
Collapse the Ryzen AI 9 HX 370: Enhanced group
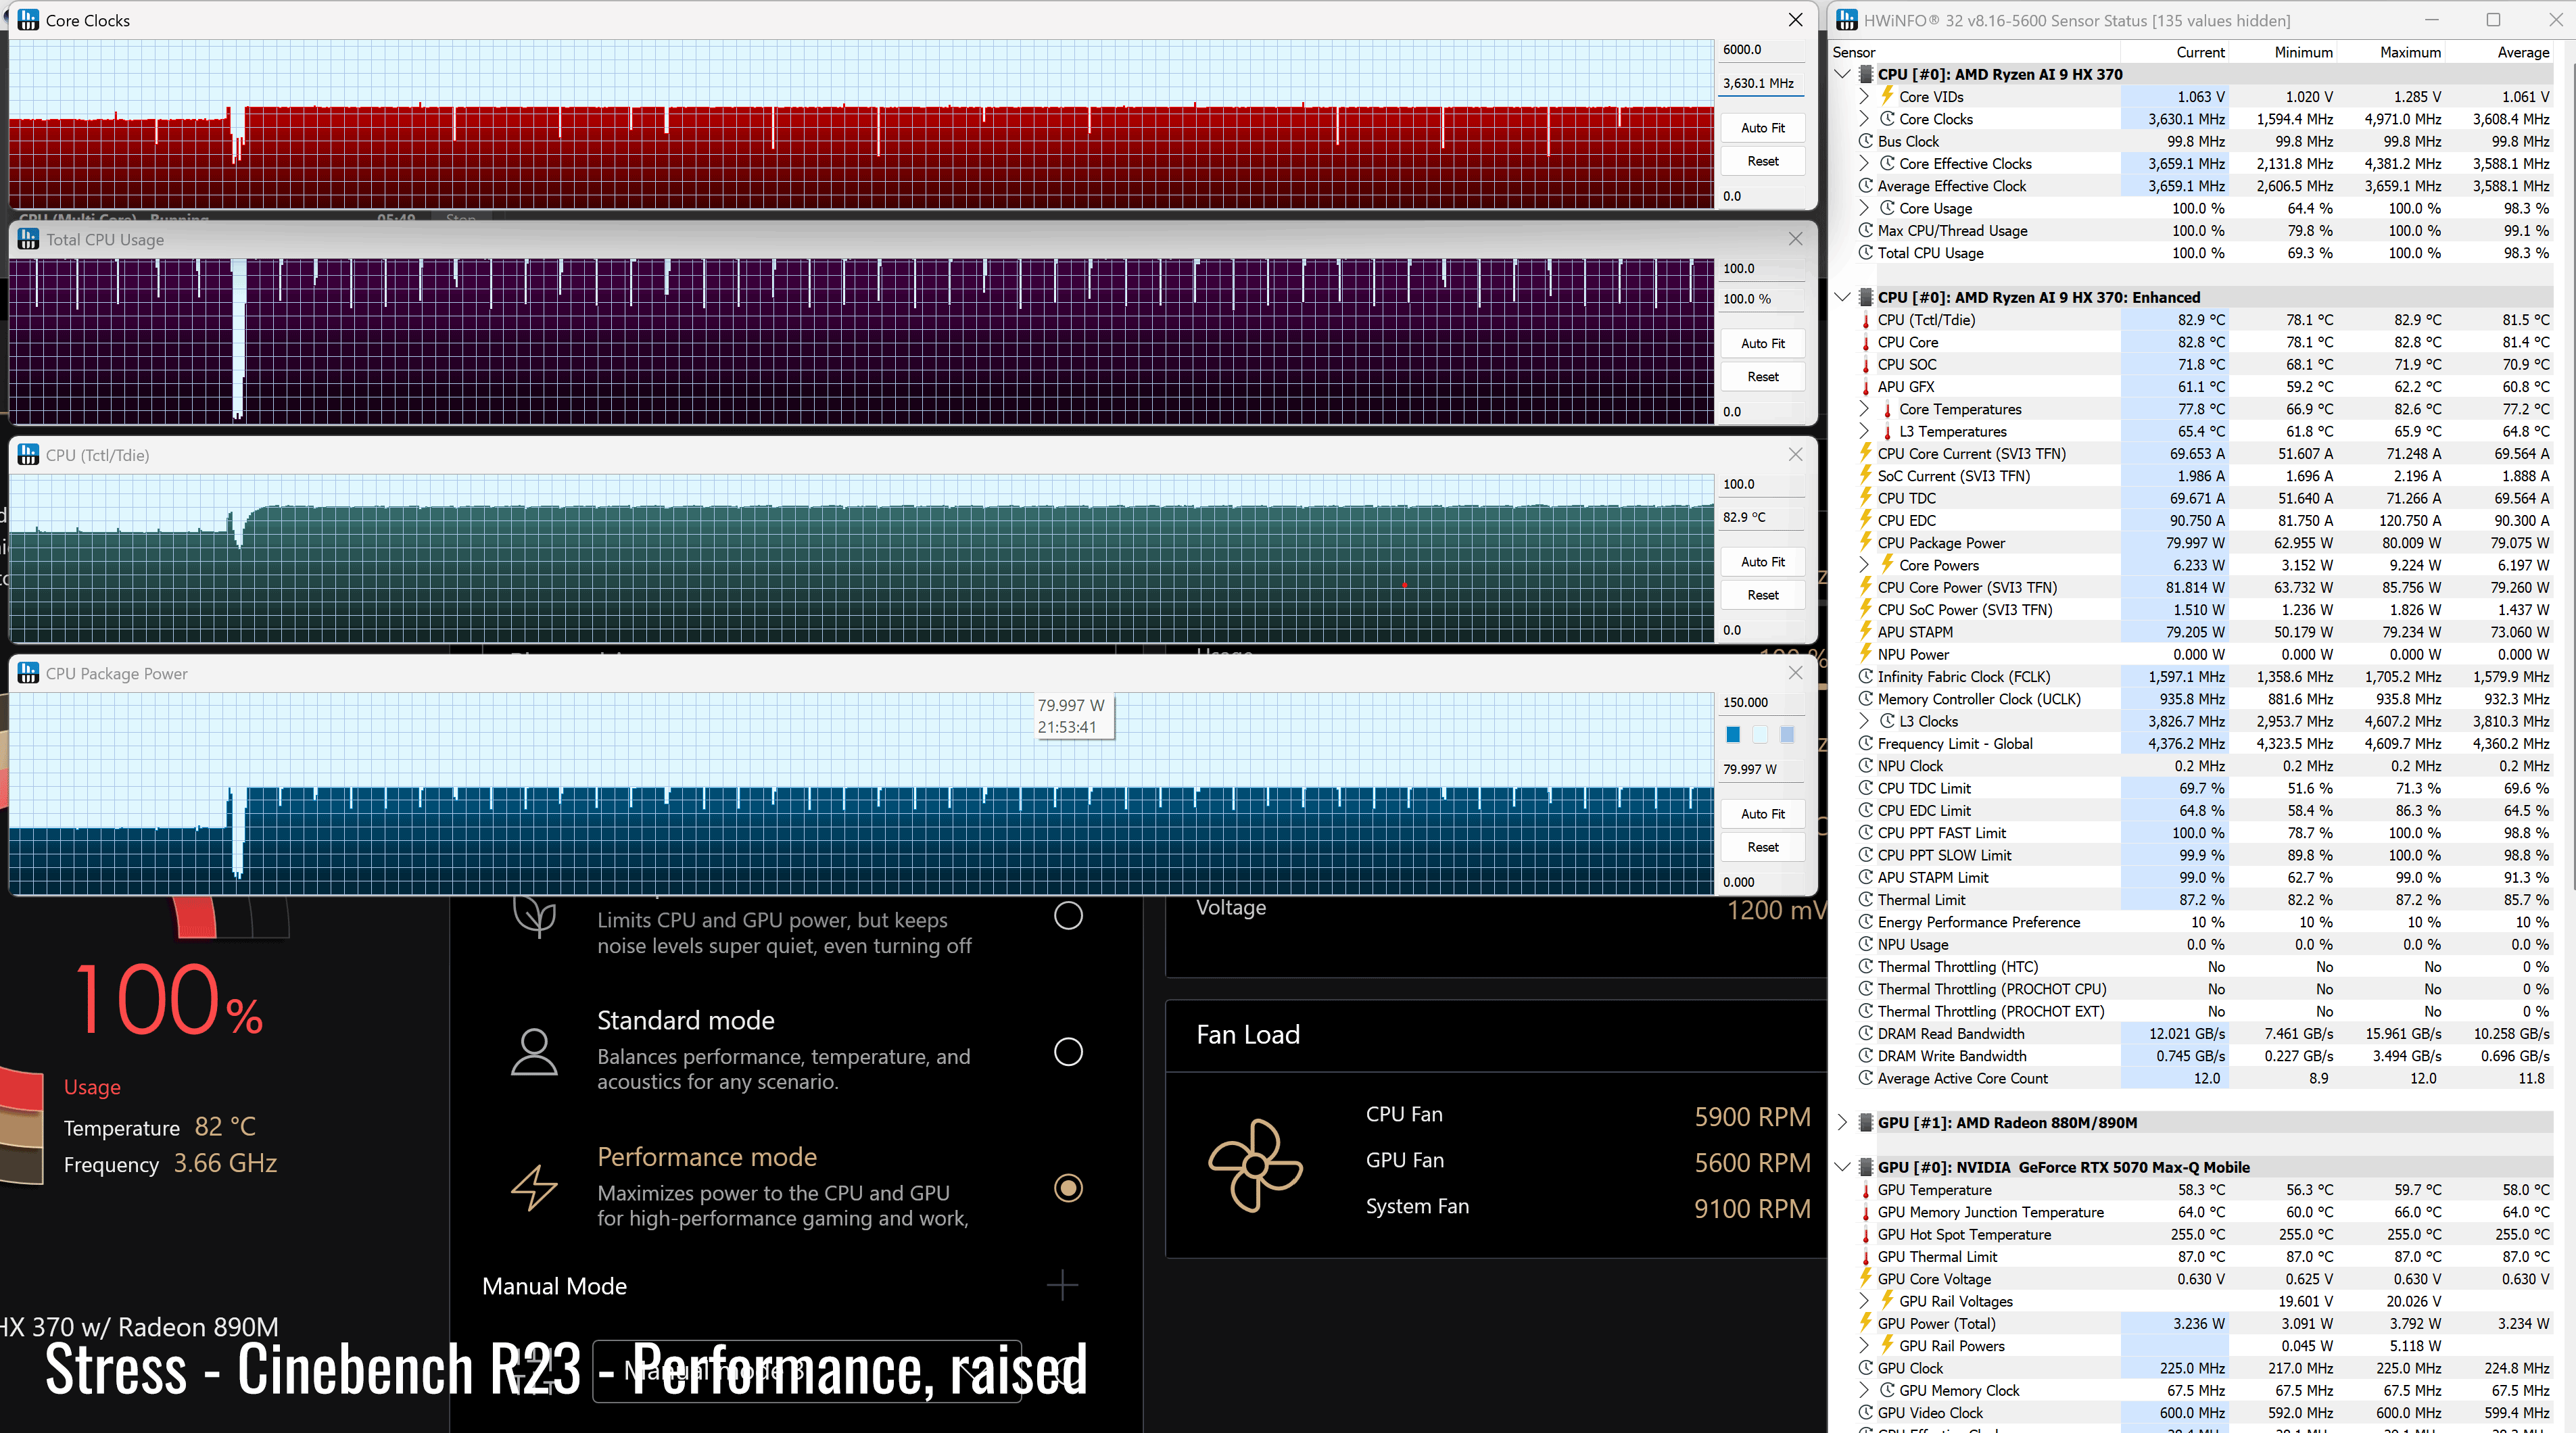pyautogui.click(x=1843, y=297)
